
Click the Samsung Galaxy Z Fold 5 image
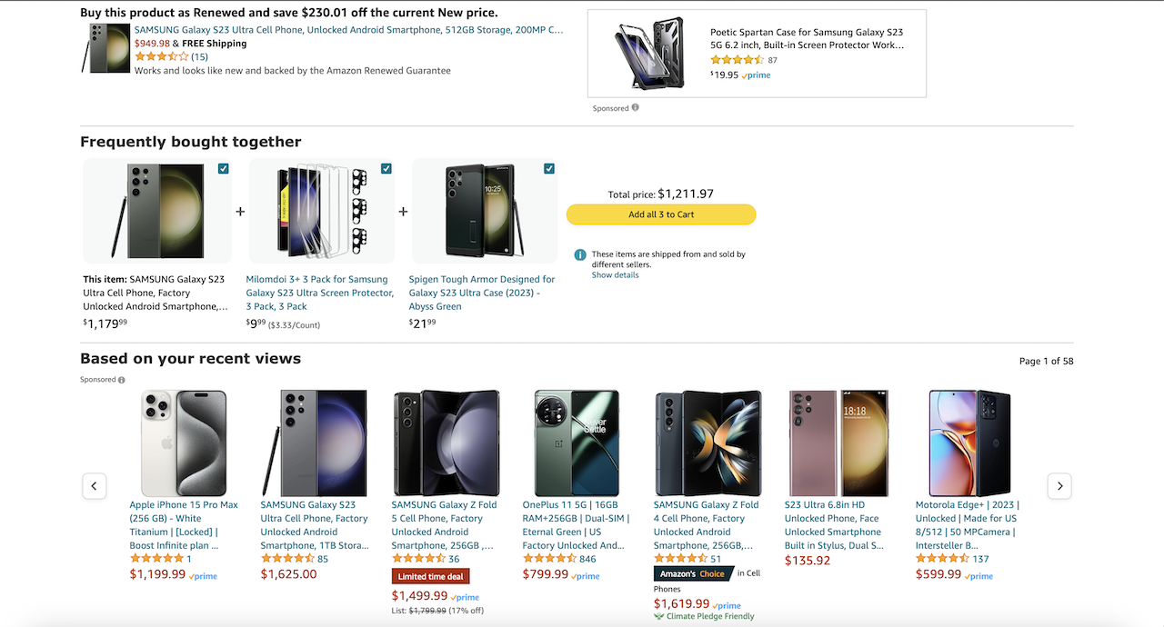tap(446, 443)
